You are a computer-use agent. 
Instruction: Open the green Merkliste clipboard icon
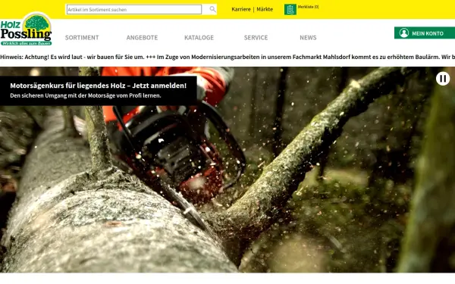click(290, 9)
